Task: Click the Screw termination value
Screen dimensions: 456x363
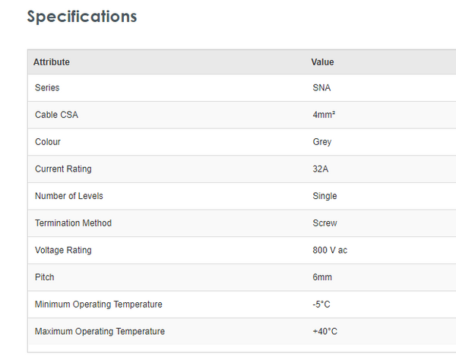Action: (325, 223)
